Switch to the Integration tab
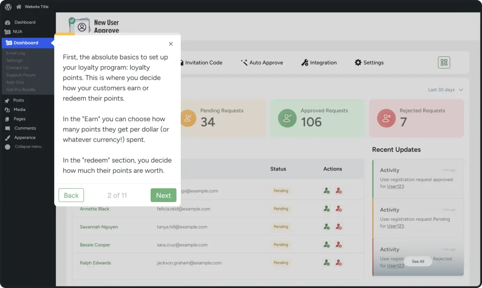Viewport: 482px width, 288px height. pos(319,62)
